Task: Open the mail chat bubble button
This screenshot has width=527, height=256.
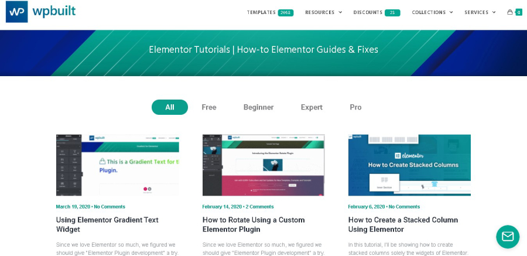Action: click(x=508, y=237)
